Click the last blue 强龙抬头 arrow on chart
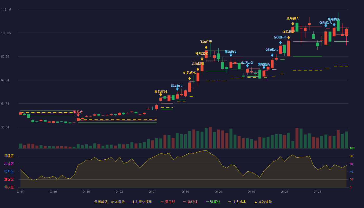This screenshot has width=364, height=208. pyautogui.click(x=334, y=25)
